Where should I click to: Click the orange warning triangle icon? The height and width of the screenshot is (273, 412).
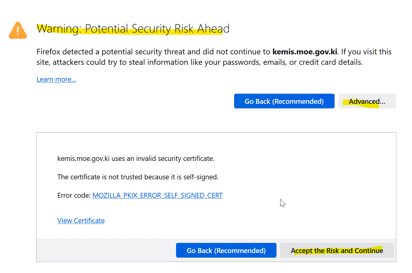[x=18, y=30]
